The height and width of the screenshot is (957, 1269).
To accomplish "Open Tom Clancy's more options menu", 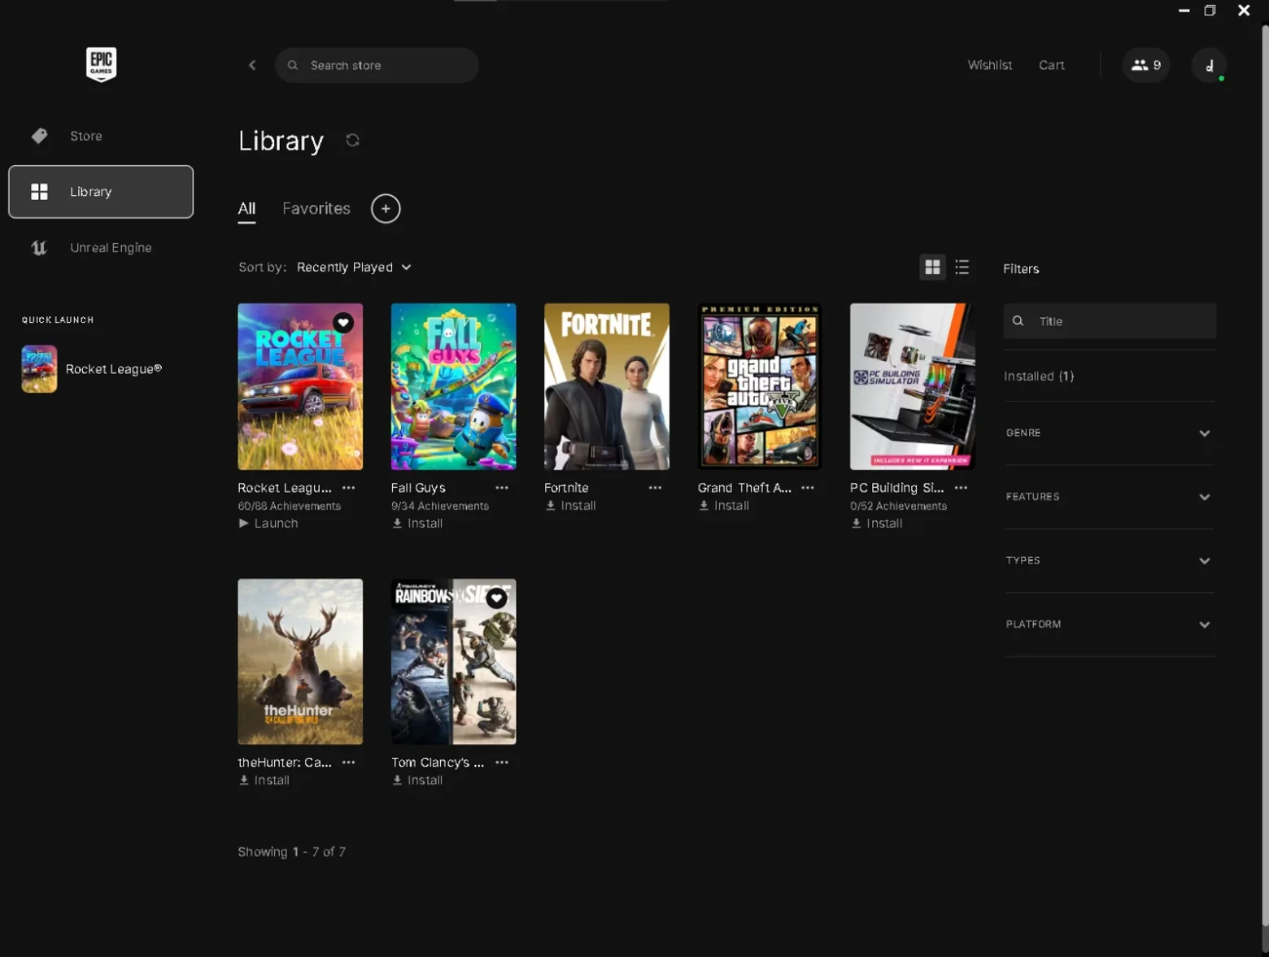I will coord(502,763).
